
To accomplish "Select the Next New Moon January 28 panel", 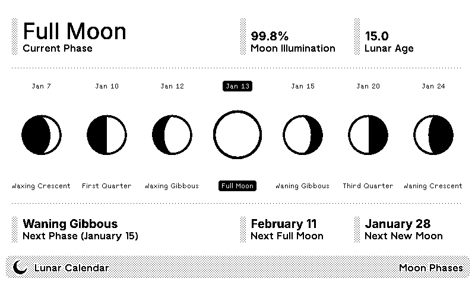I will click(404, 229).
